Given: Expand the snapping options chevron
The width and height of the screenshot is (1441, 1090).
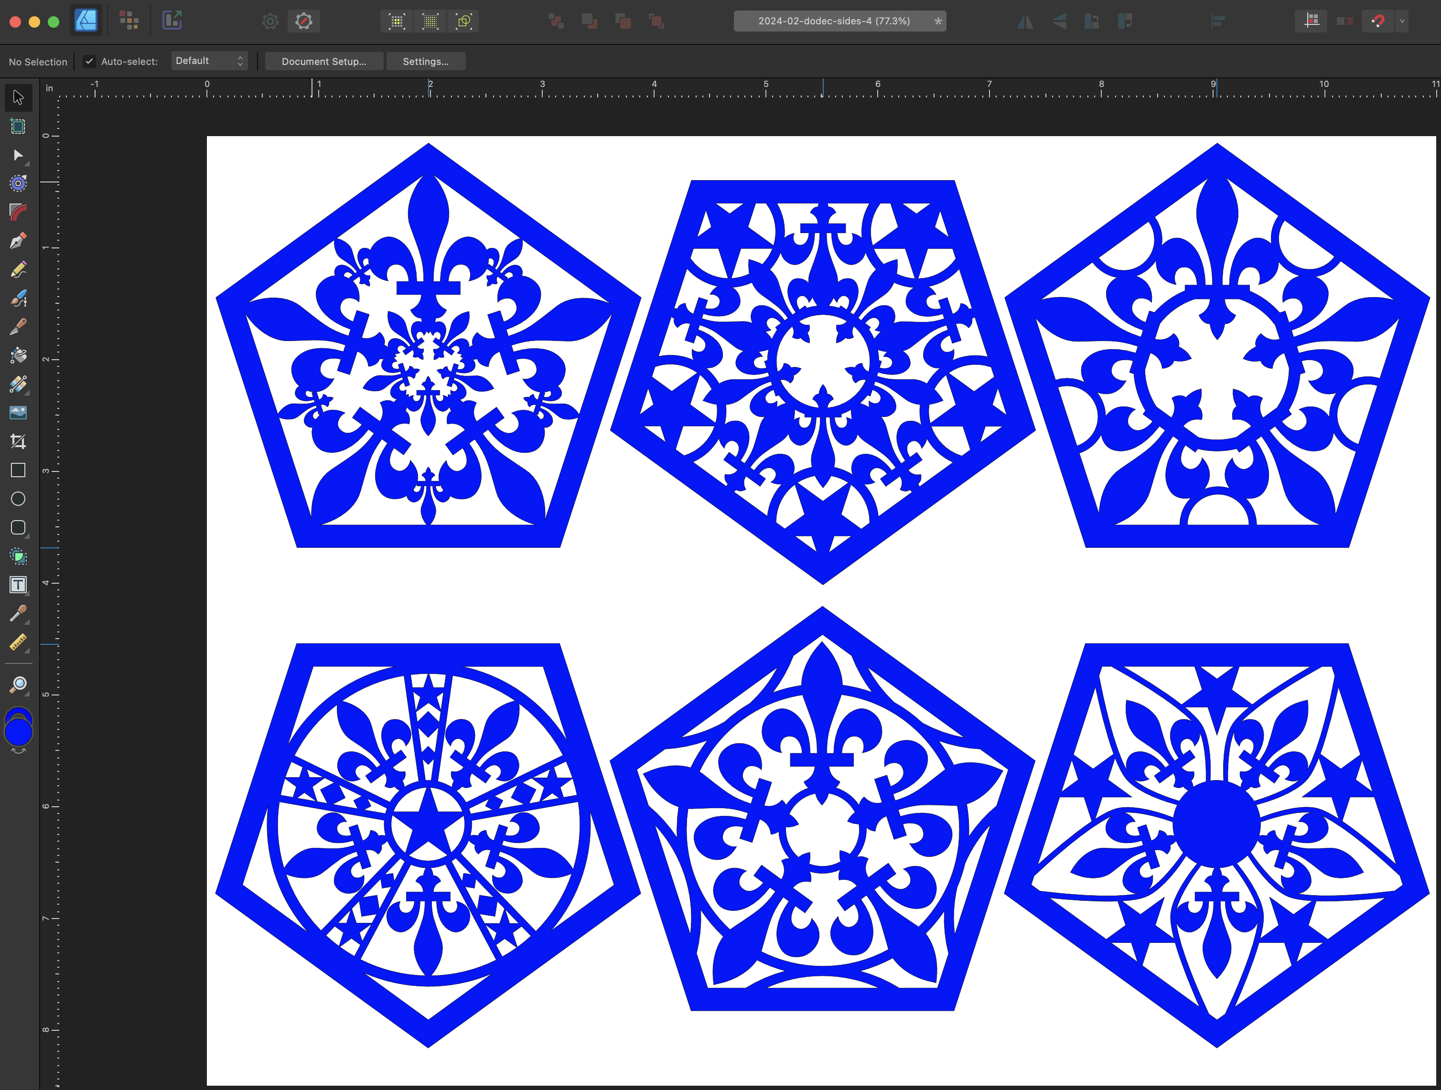Looking at the screenshot, I should coord(1402,21).
